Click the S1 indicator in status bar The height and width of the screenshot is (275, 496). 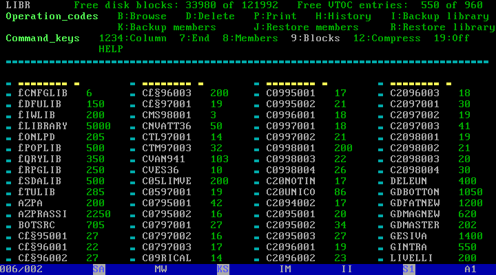pos(409,269)
